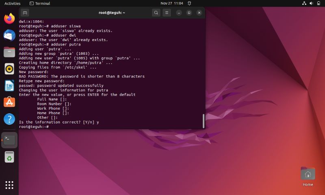
Task: Click the 'Home Phone []:' line
Action: pos(53,113)
